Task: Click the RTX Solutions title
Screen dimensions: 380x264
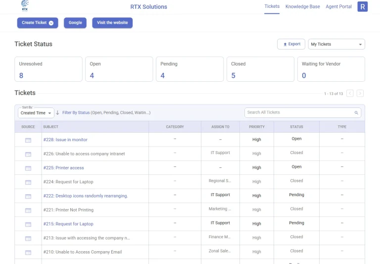Action: pyautogui.click(x=148, y=7)
